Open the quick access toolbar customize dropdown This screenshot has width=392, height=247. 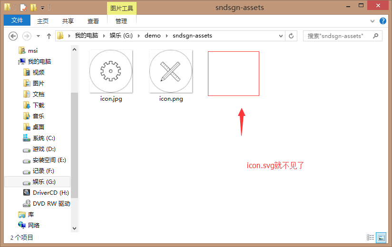(43, 8)
